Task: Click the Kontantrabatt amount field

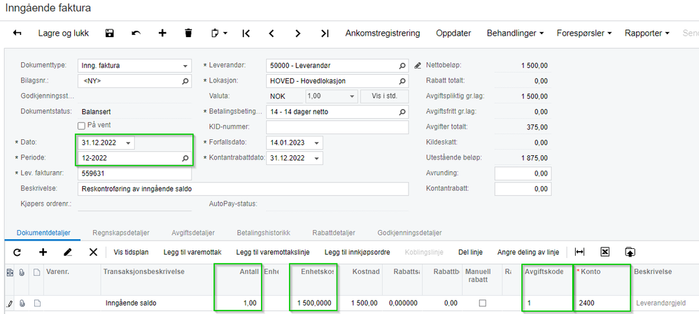Action: coord(523,189)
